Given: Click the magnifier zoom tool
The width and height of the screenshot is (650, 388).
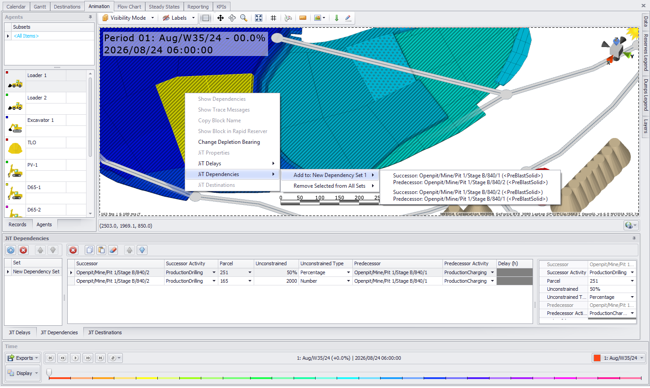Looking at the screenshot, I should pos(243,18).
